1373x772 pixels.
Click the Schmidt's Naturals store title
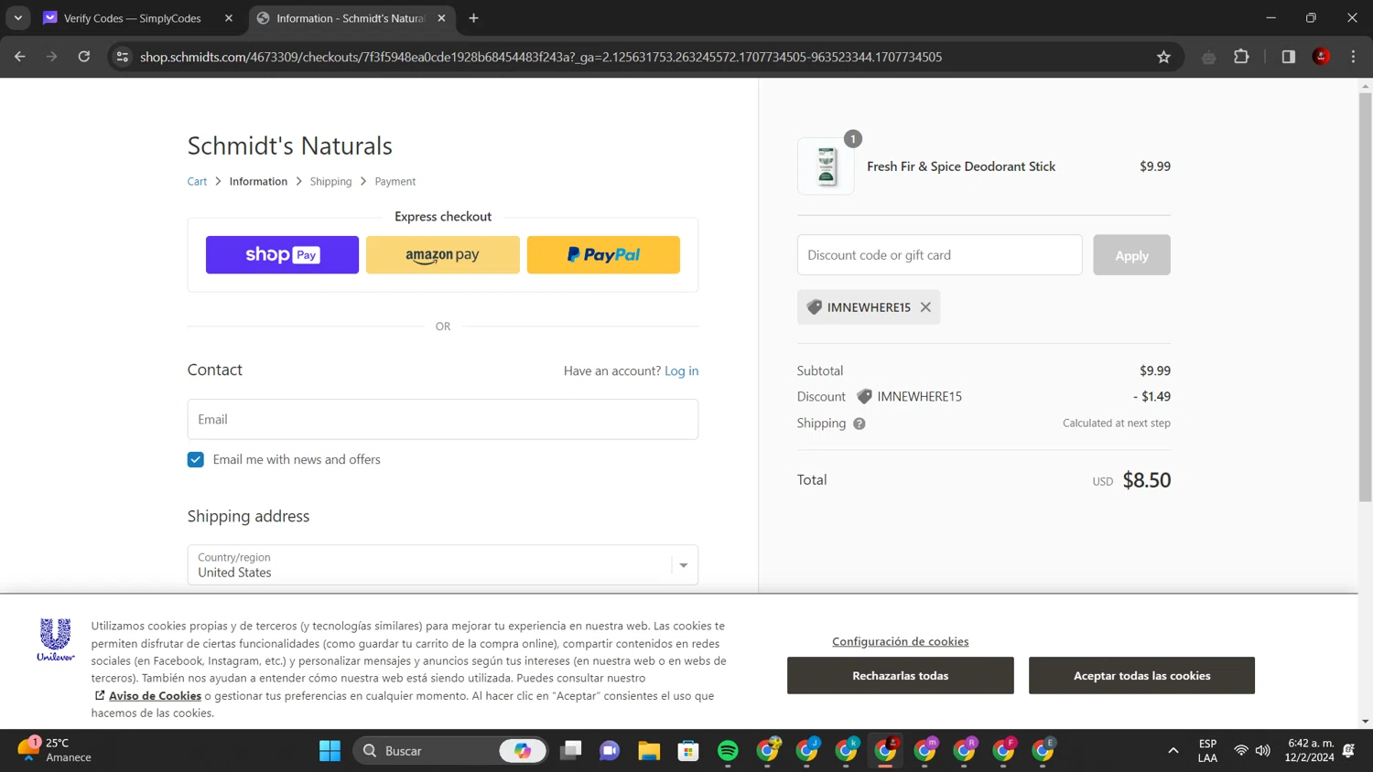[289, 145]
